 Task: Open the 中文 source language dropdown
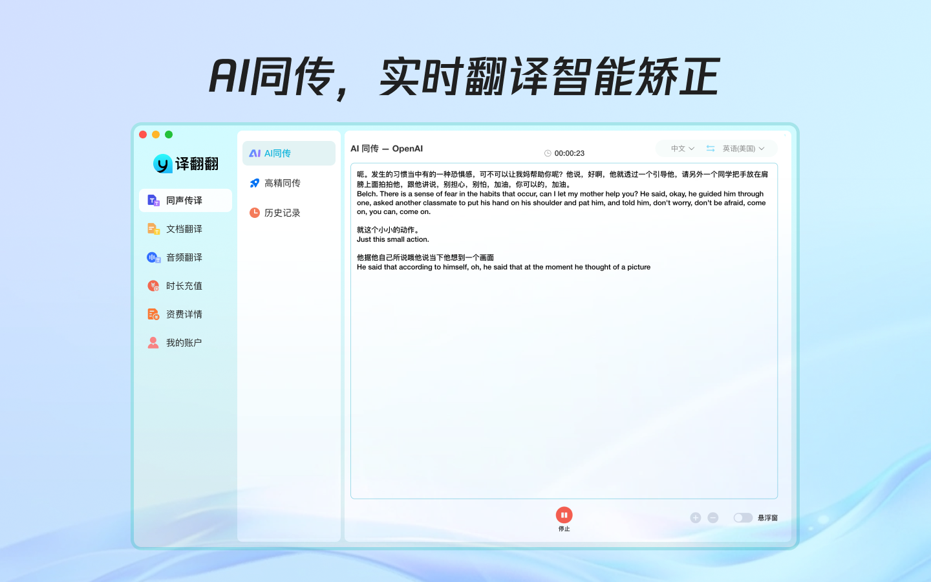[x=683, y=148]
